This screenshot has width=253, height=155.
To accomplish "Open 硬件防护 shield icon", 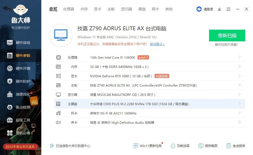I will [10, 81].
